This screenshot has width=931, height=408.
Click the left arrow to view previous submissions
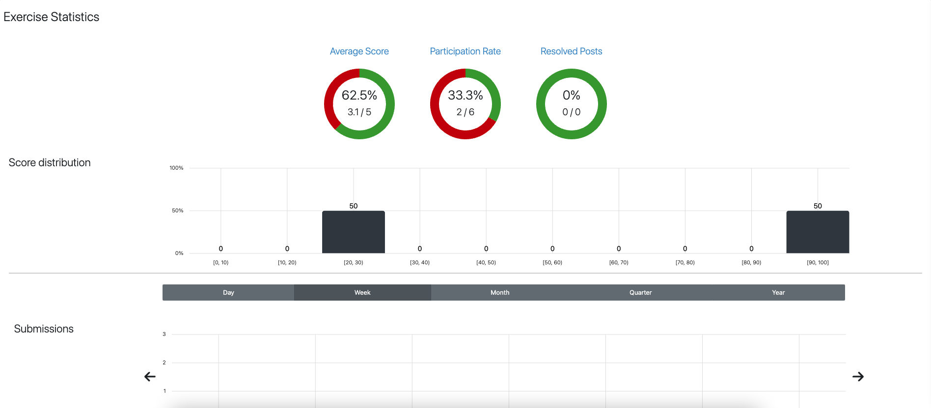150,377
